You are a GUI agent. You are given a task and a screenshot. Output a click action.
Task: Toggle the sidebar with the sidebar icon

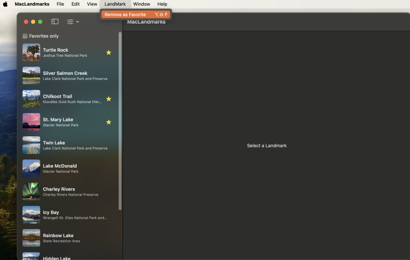pyautogui.click(x=55, y=22)
